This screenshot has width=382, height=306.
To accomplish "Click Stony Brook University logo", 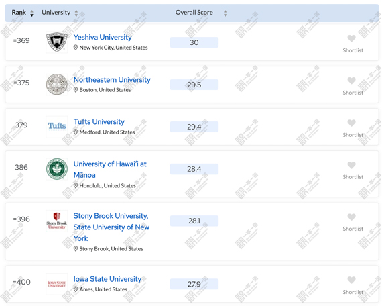I will pos(57,221).
